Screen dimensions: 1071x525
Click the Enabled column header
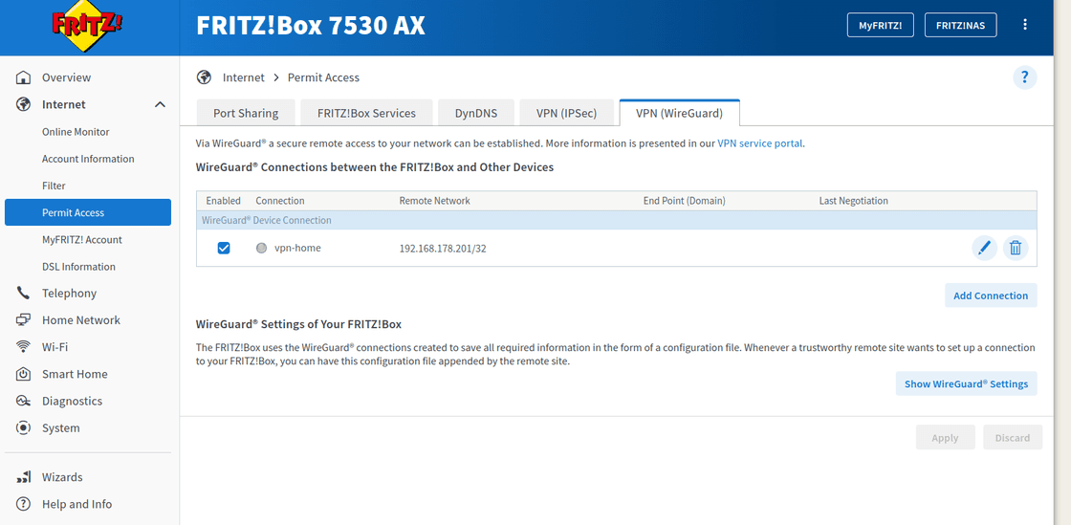224,201
